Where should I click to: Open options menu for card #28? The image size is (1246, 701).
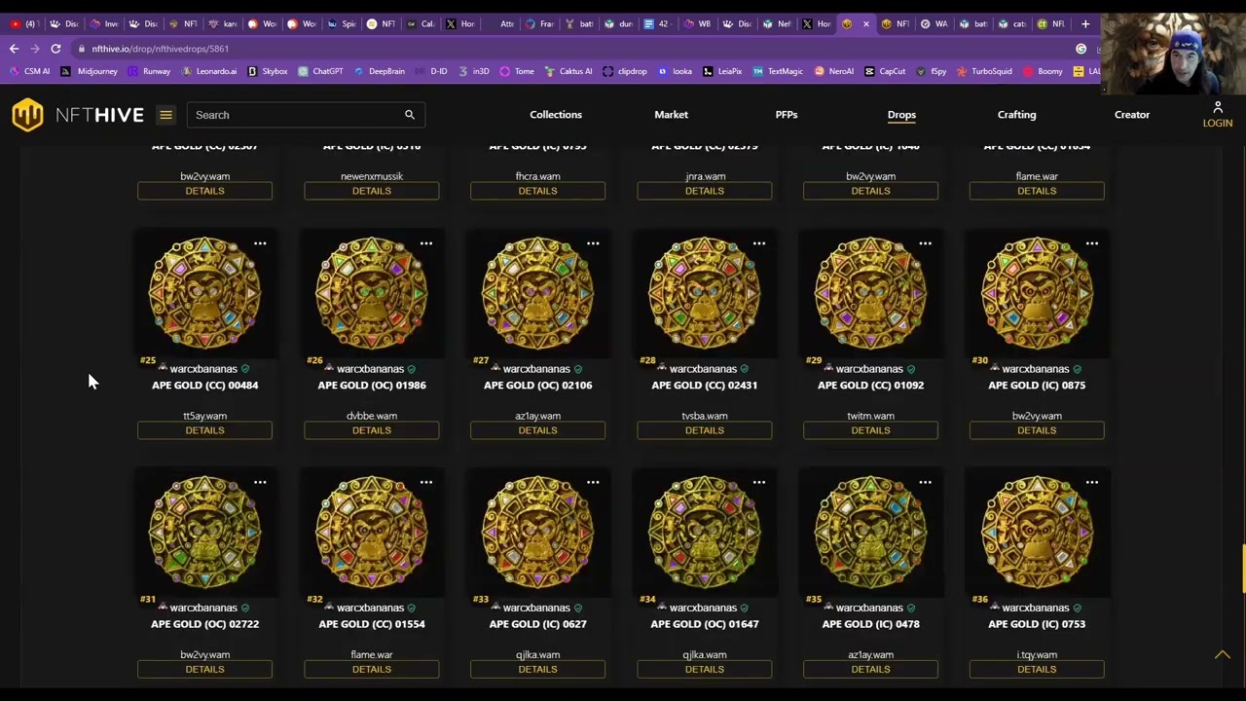(759, 243)
